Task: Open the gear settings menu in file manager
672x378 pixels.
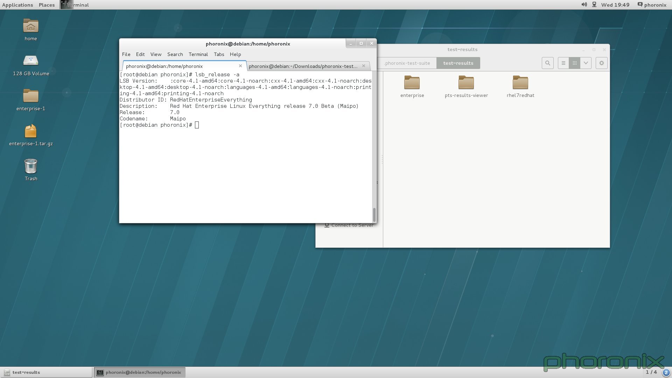Action: [x=602, y=63]
